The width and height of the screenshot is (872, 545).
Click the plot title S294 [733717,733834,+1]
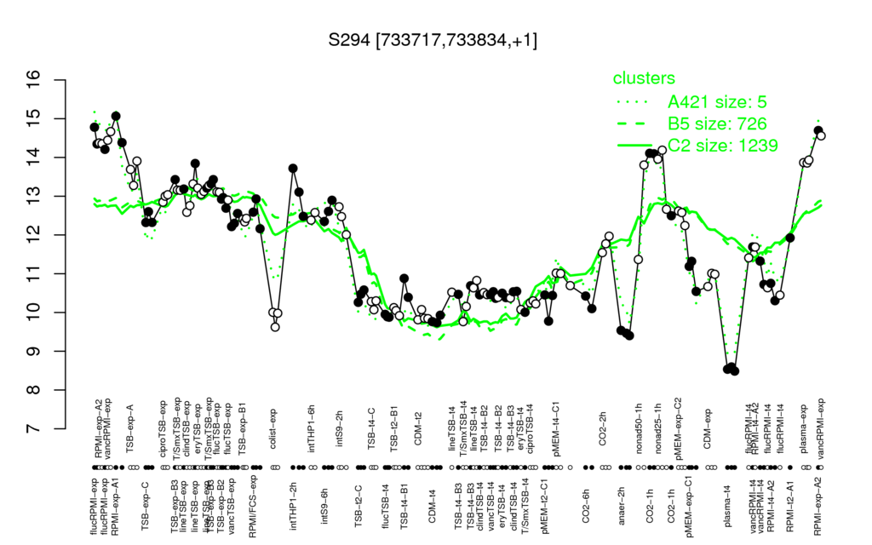coord(433,40)
